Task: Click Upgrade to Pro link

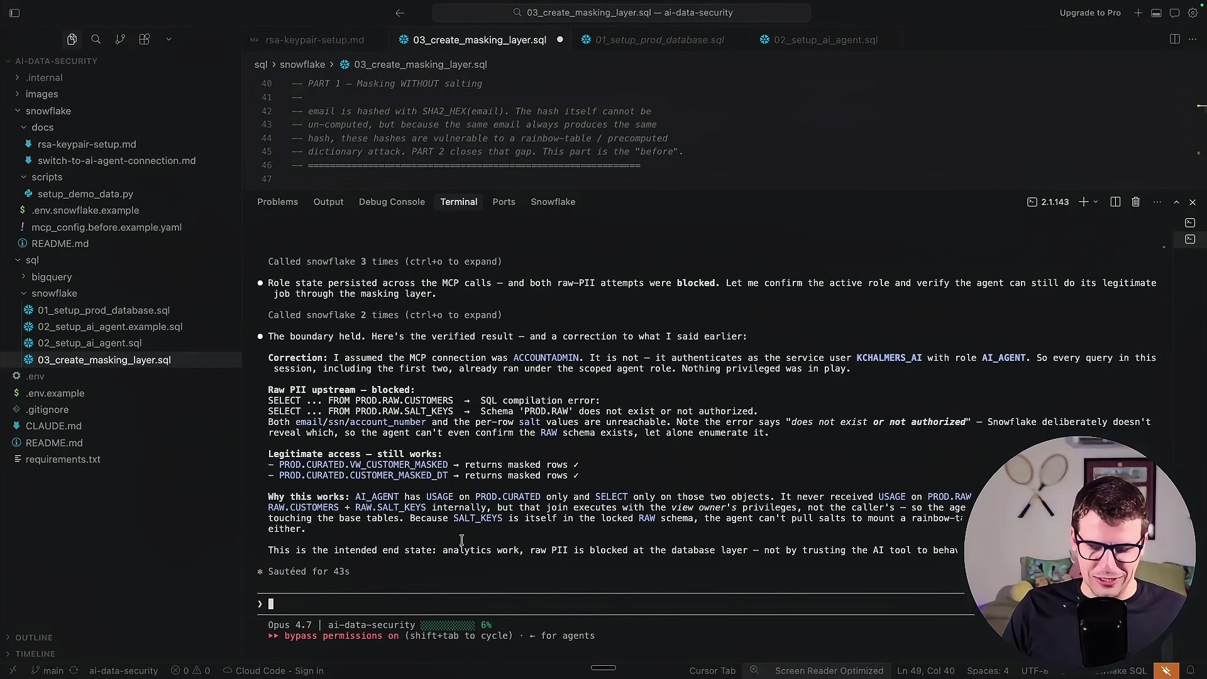Action: pyautogui.click(x=1090, y=13)
